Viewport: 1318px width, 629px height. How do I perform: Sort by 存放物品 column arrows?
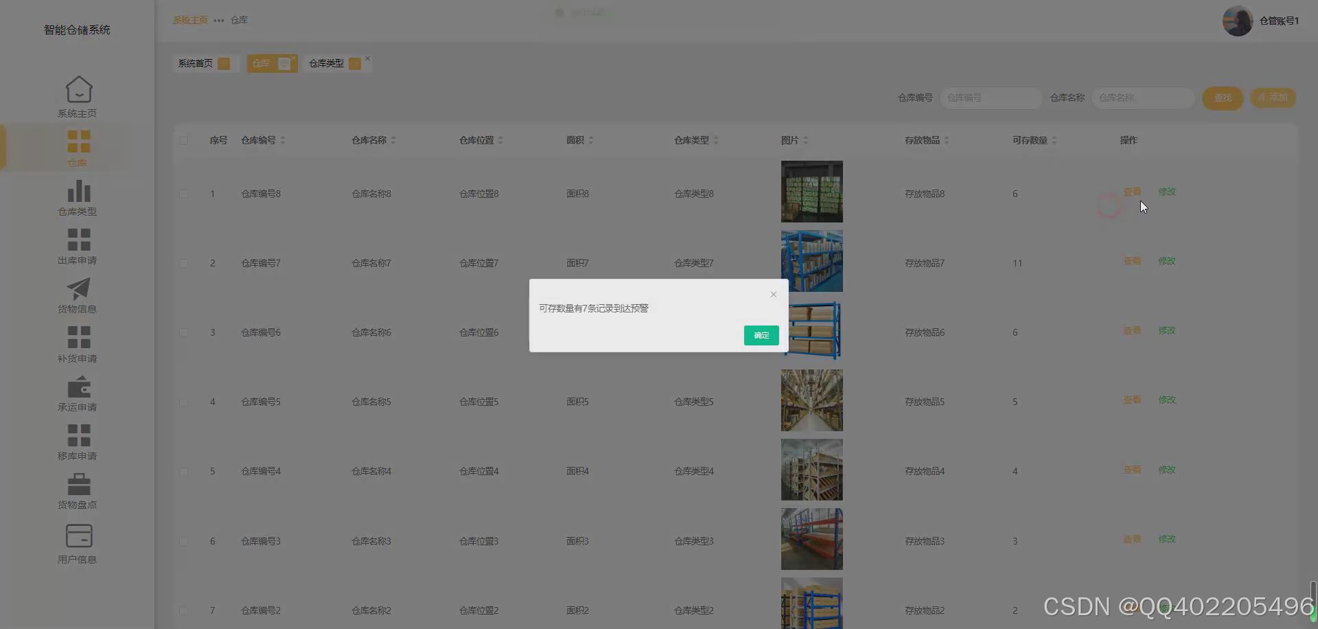[947, 140]
